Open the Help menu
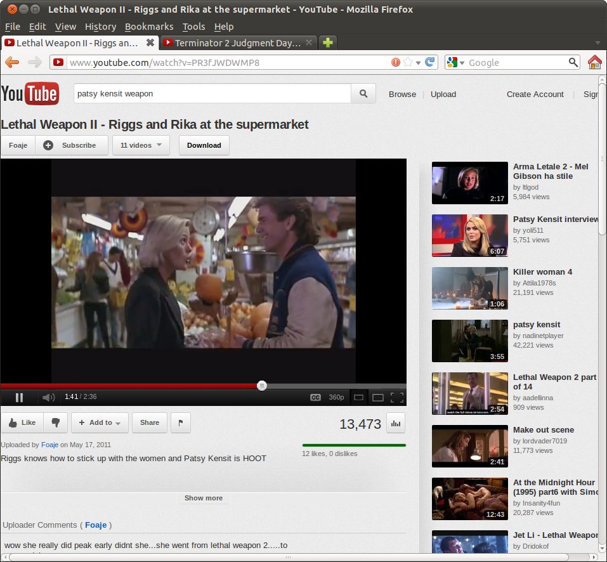This screenshot has width=607, height=562. tap(224, 27)
